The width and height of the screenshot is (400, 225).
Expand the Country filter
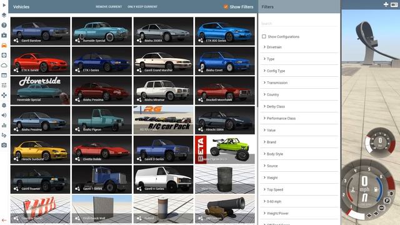[299, 94]
